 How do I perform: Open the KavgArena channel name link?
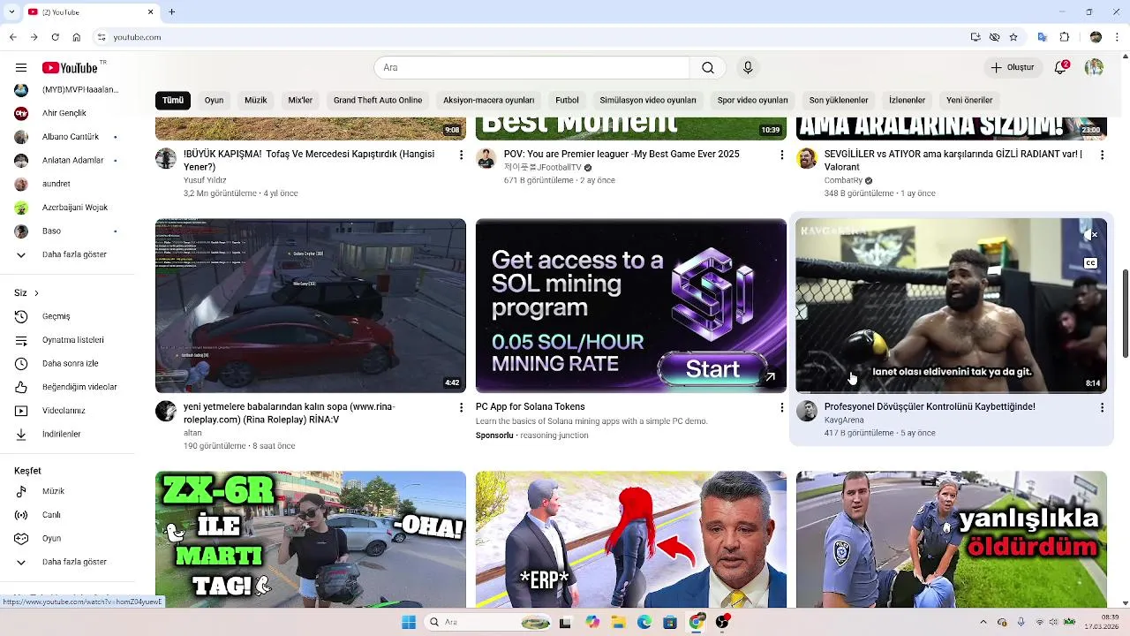[844, 420]
